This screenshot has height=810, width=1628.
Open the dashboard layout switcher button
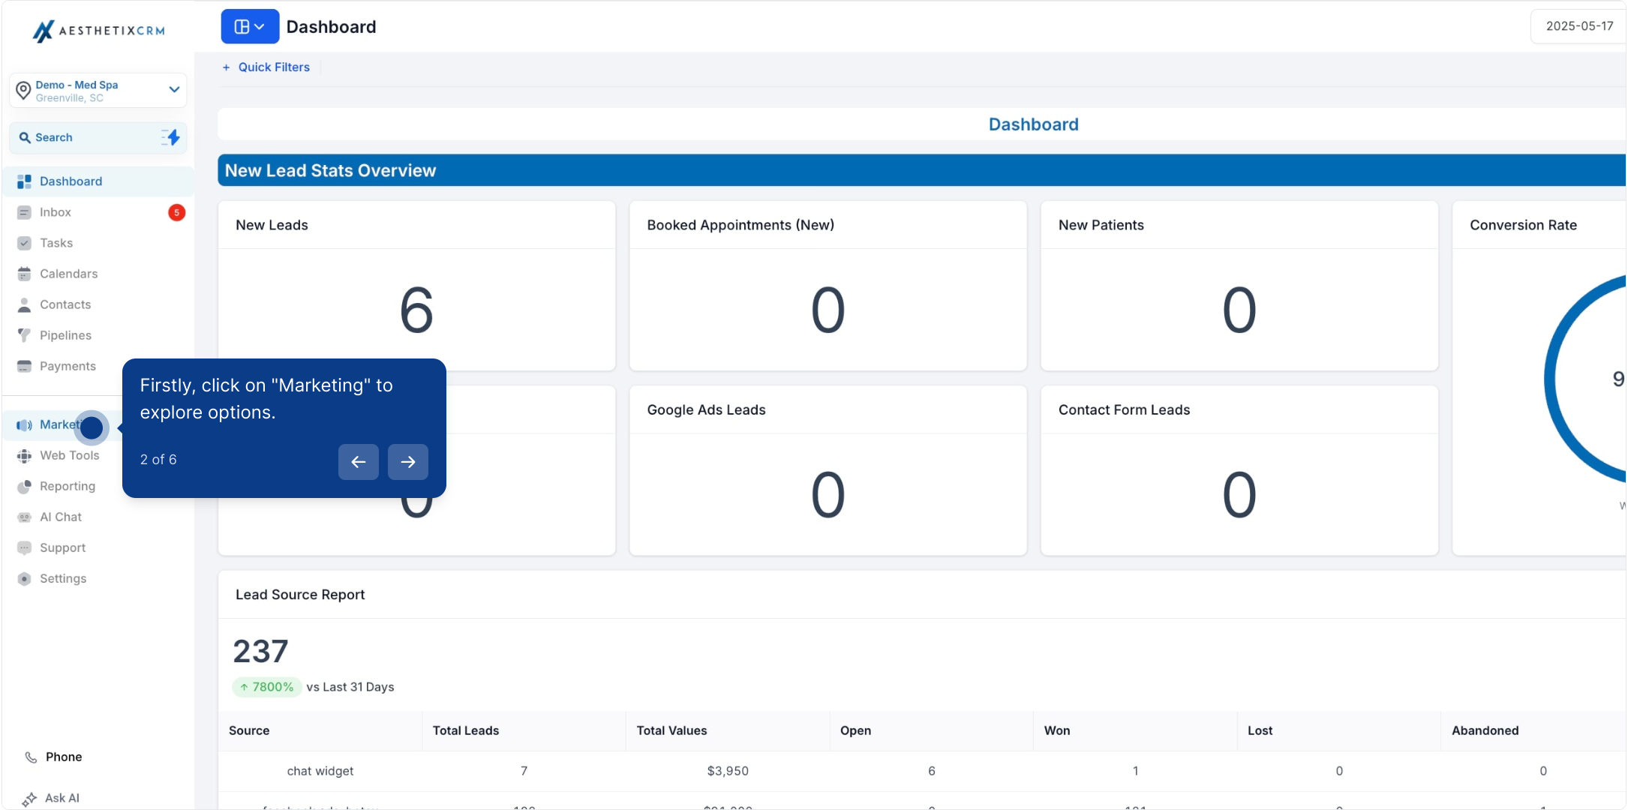pos(250,26)
